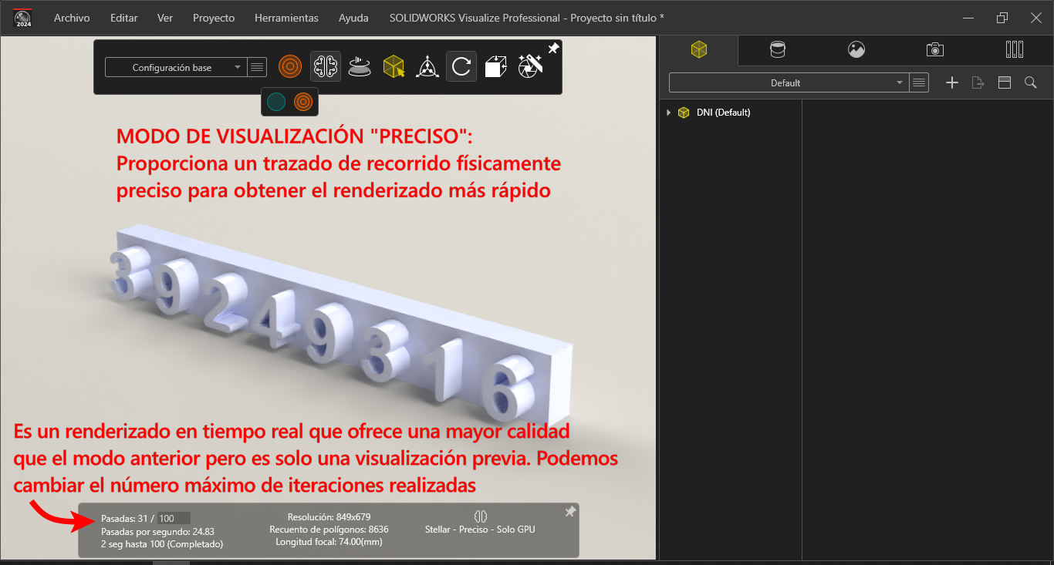Switch to the Appearances paint bucket tab

tap(778, 50)
